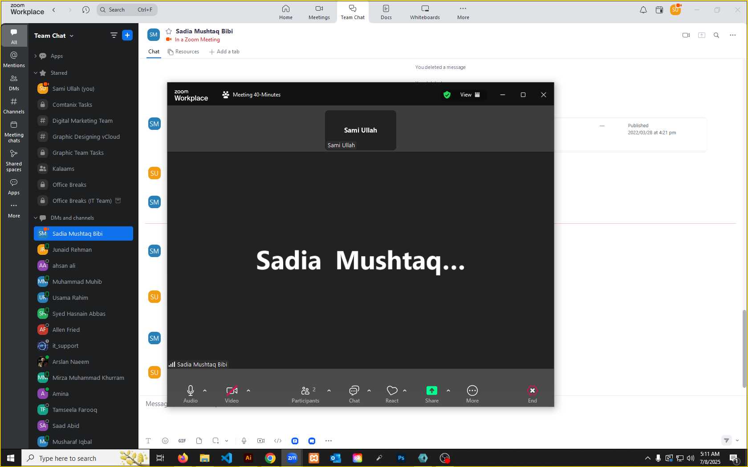Screen dimensions: 748x467
Task: Expand share options arrow
Action: point(448,391)
